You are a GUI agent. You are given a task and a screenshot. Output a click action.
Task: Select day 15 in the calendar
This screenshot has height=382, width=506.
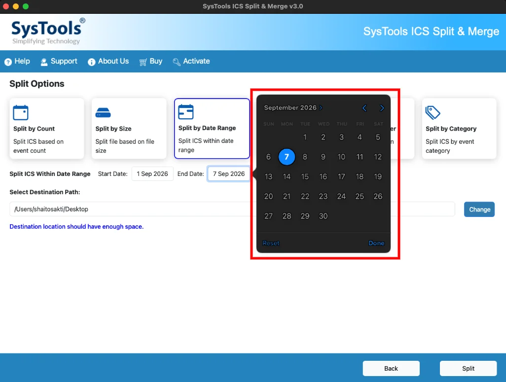coord(305,176)
